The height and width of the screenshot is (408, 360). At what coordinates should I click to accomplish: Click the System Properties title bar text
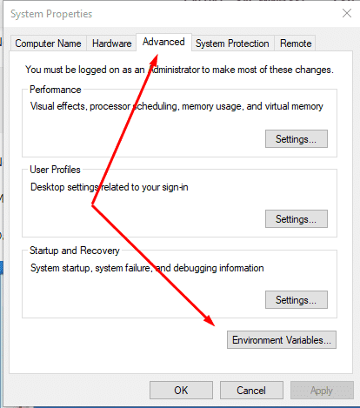click(x=51, y=14)
